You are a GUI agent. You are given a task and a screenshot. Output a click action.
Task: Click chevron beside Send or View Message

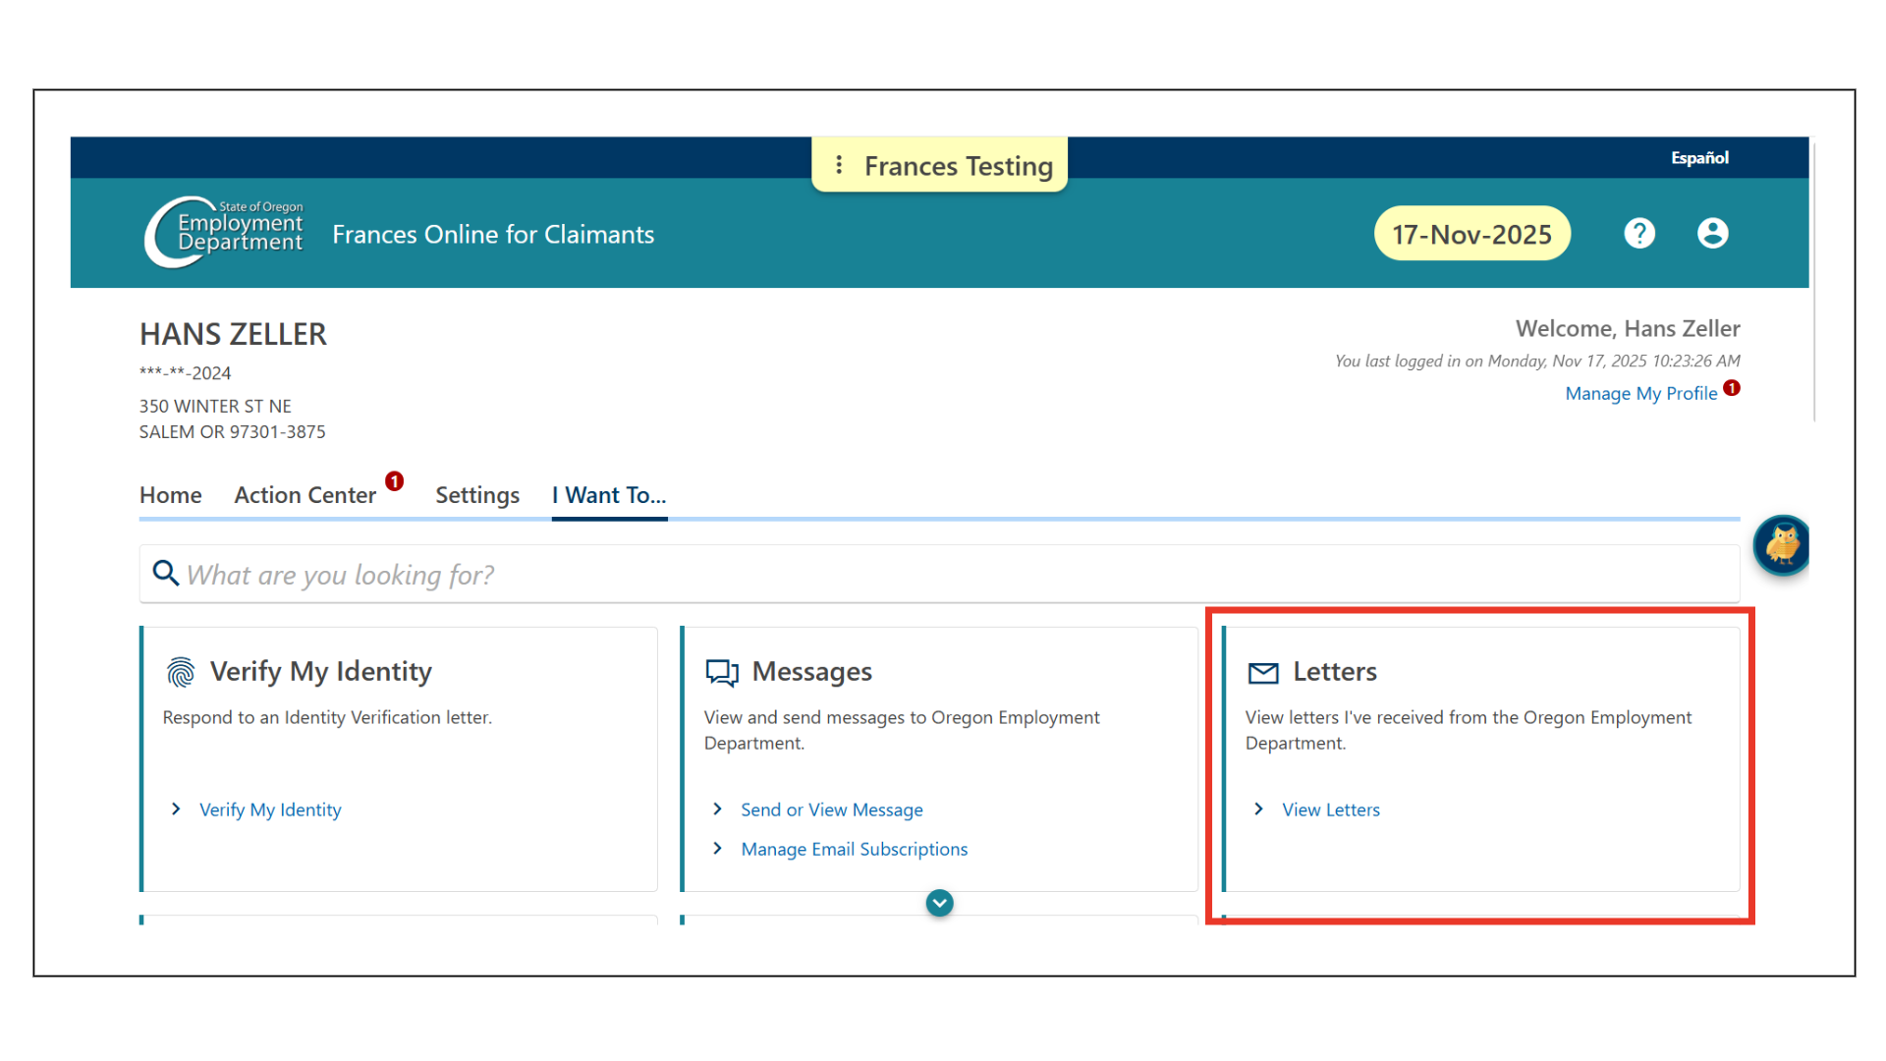(718, 810)
